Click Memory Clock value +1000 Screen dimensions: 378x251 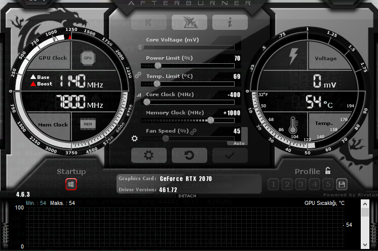pos(232,113)
